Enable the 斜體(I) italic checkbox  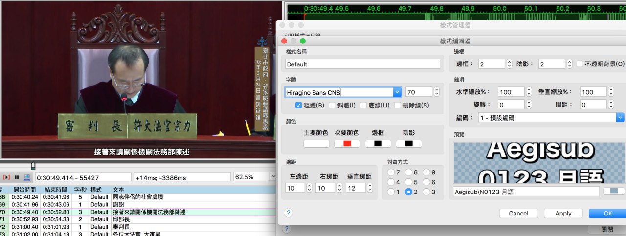(332, 105)
